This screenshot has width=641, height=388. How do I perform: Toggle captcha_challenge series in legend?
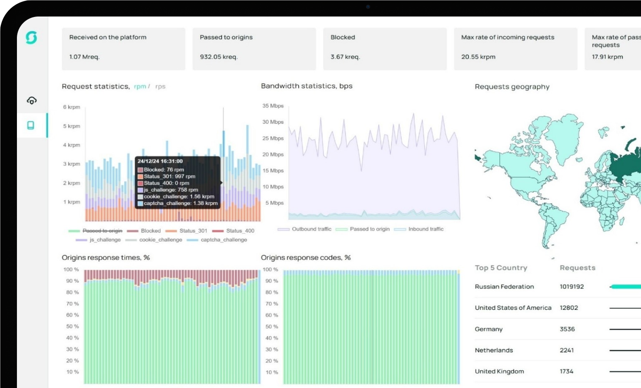tap(217, 240)
